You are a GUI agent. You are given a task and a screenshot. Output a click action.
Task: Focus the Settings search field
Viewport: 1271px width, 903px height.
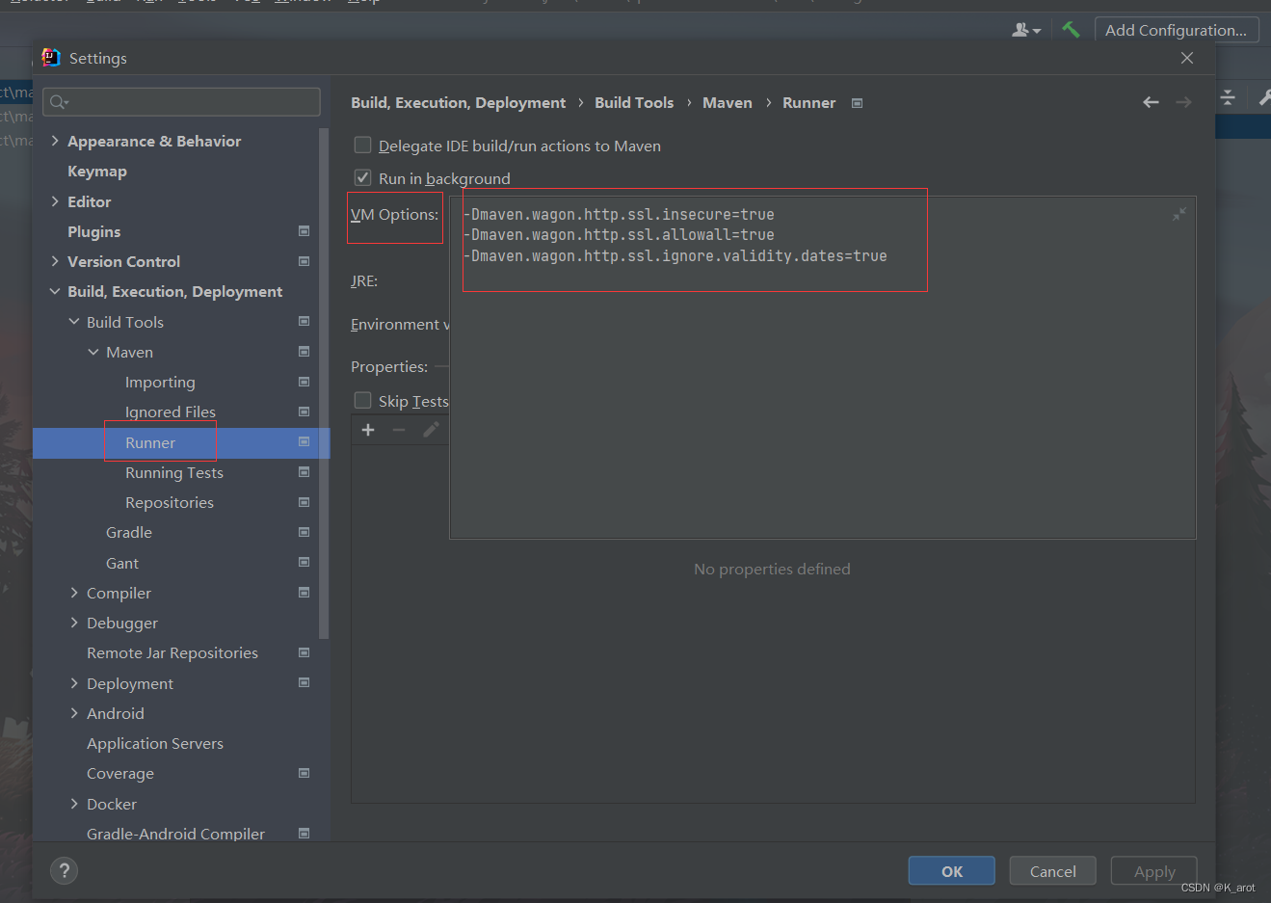point(183,102)
